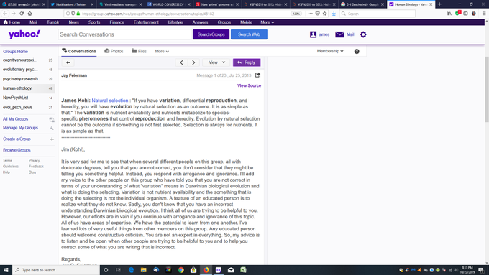Click the Manage My Groups wrench icon
Screen dimensions: 489x275
pos(52,128)
